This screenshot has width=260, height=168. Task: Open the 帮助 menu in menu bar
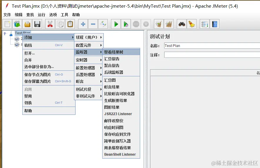coord(76,15)
